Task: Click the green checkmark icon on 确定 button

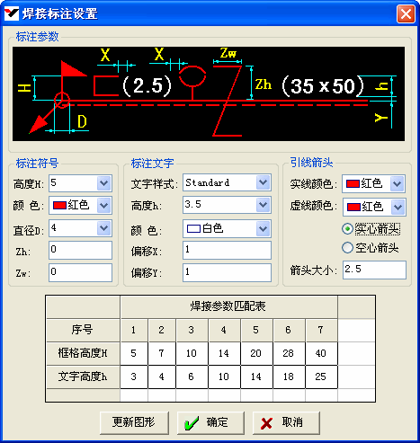Action: pos(192,423)
